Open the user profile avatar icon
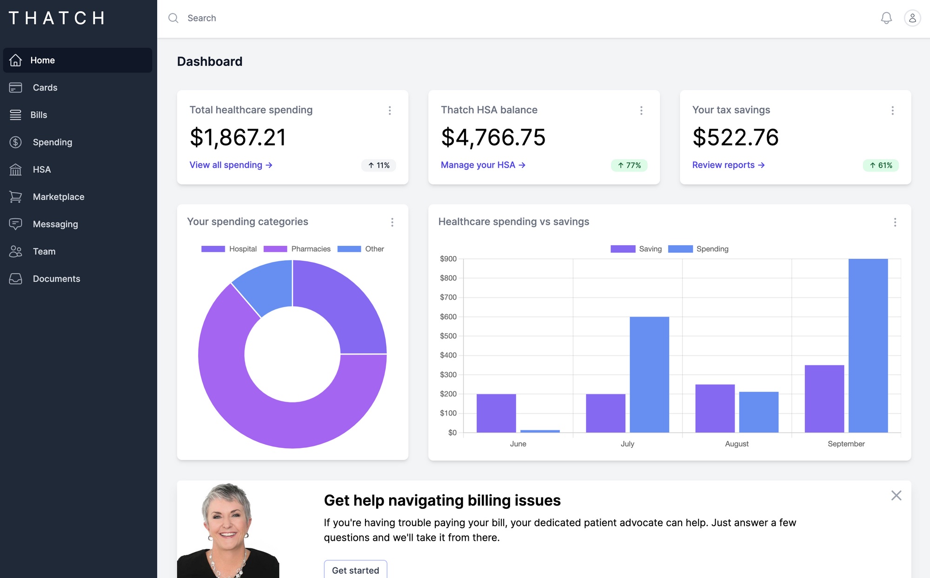The width and height of the screenshot is (930, 578). tap(912, 18)
